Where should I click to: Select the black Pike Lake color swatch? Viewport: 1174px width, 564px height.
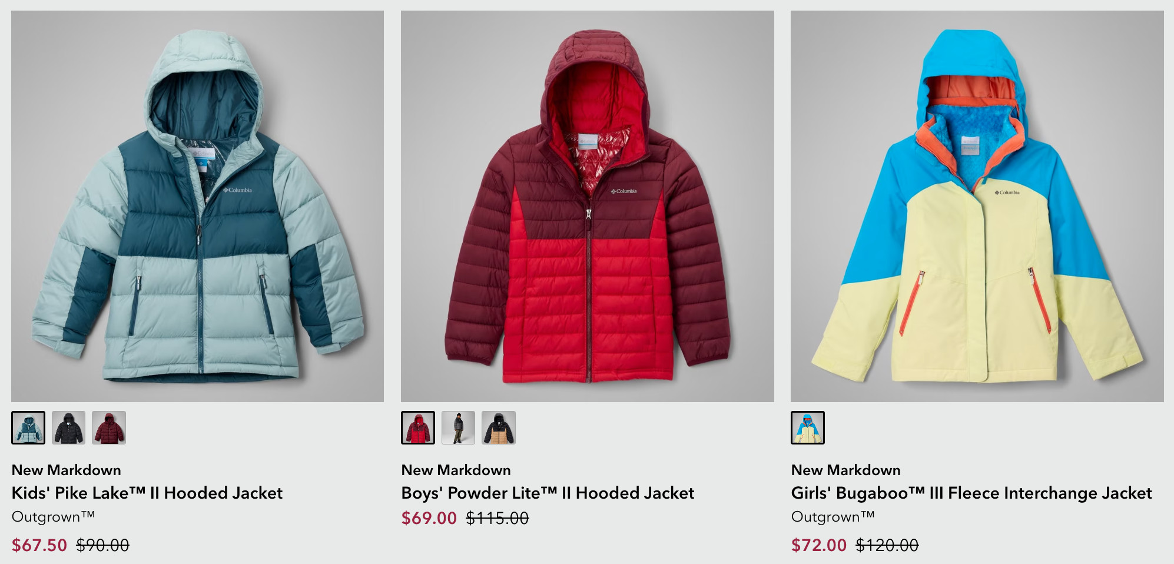[x=68, y=427]
